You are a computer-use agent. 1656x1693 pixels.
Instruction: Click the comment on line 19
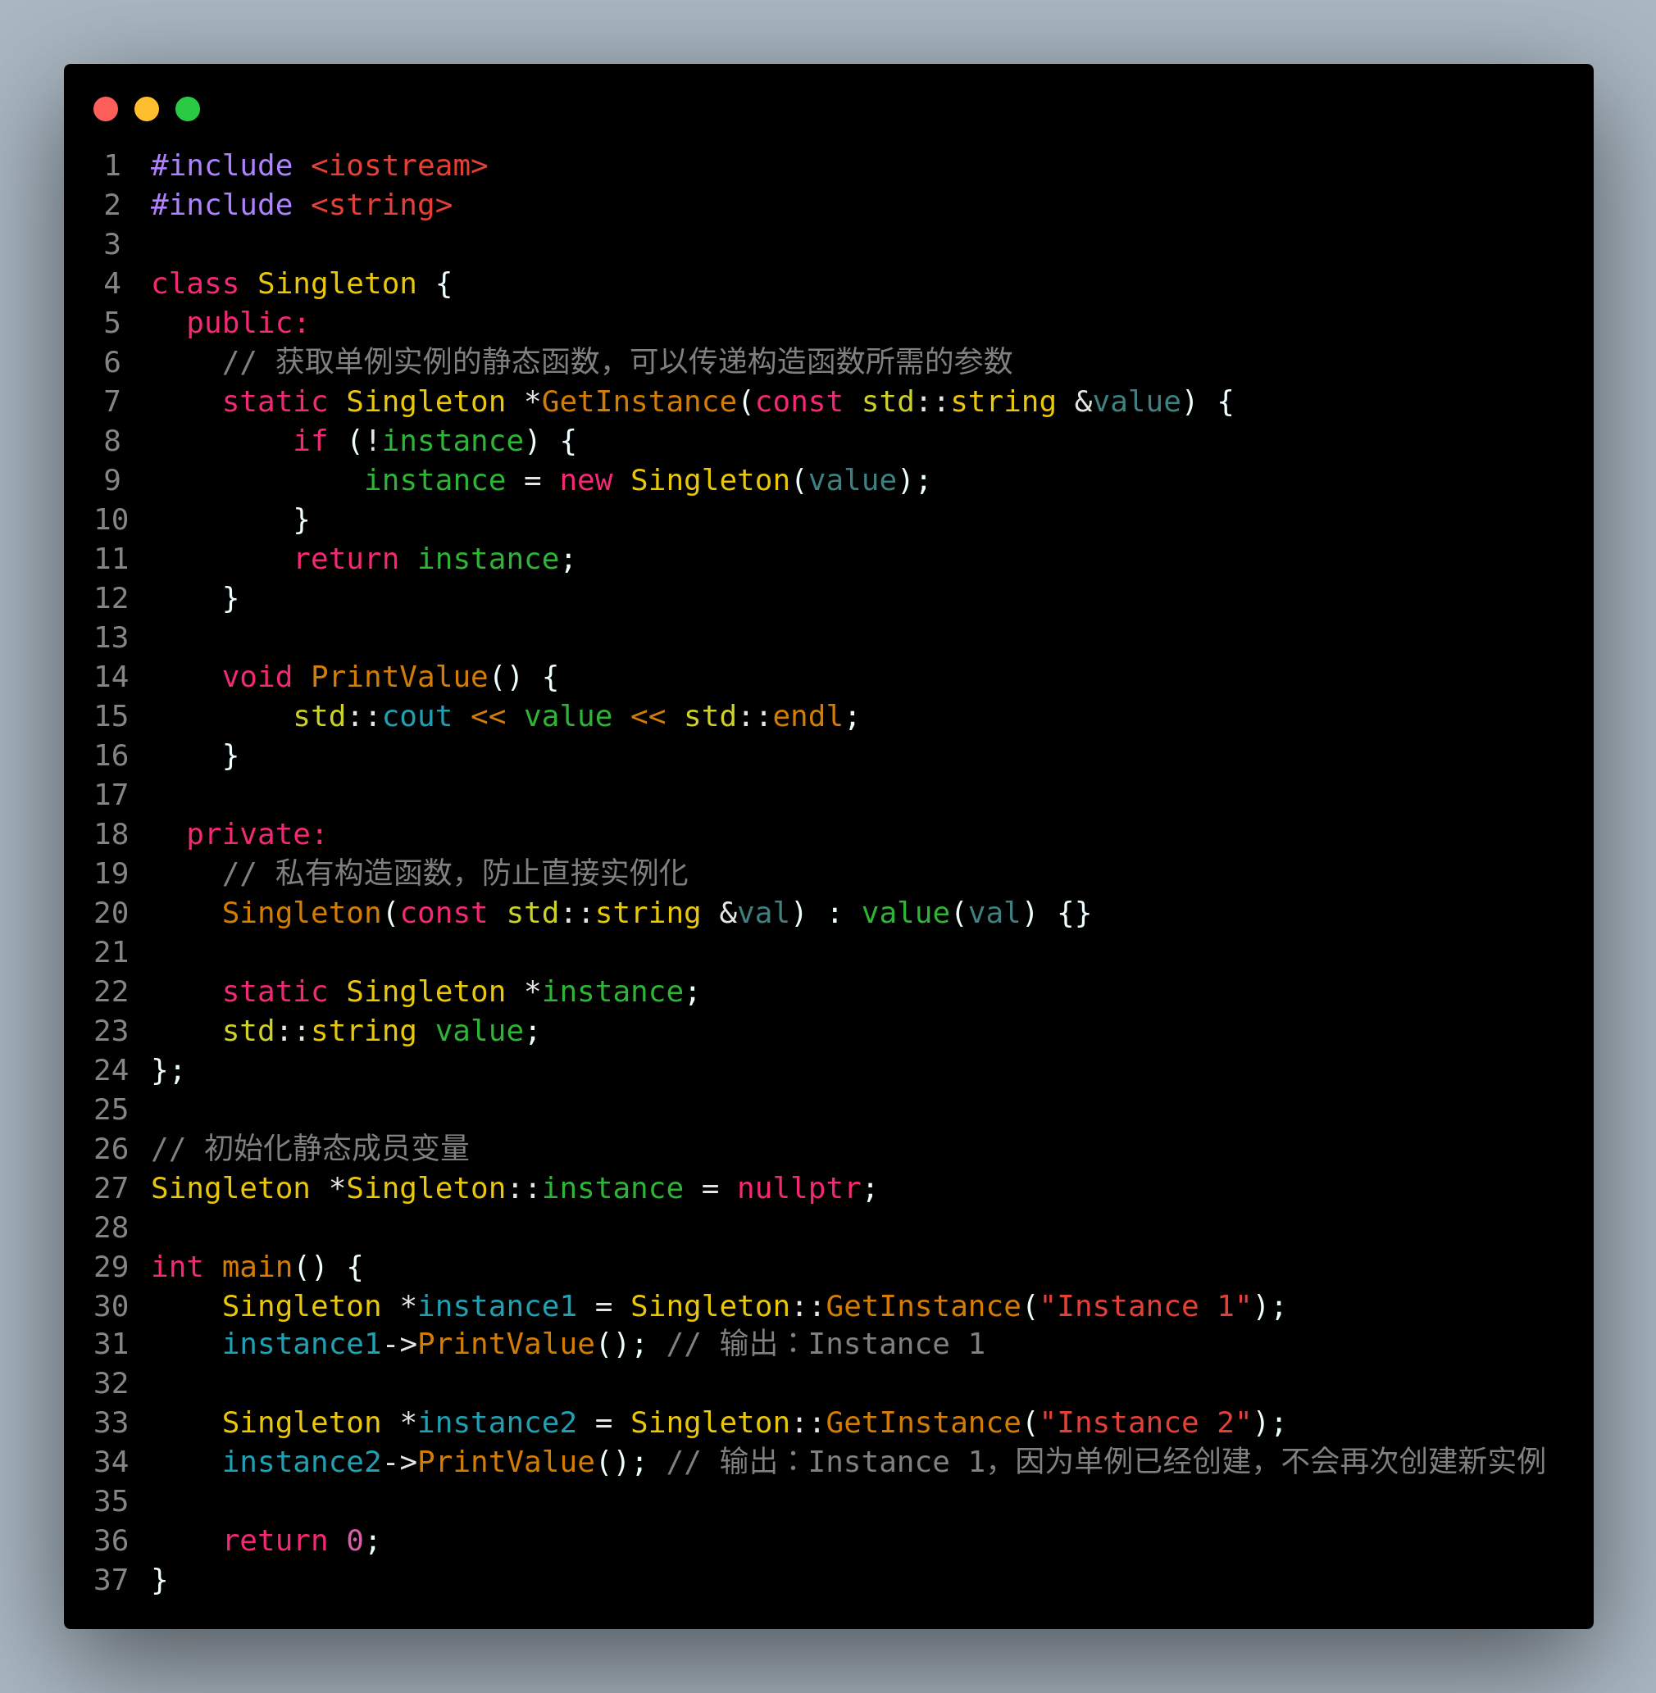455,873
